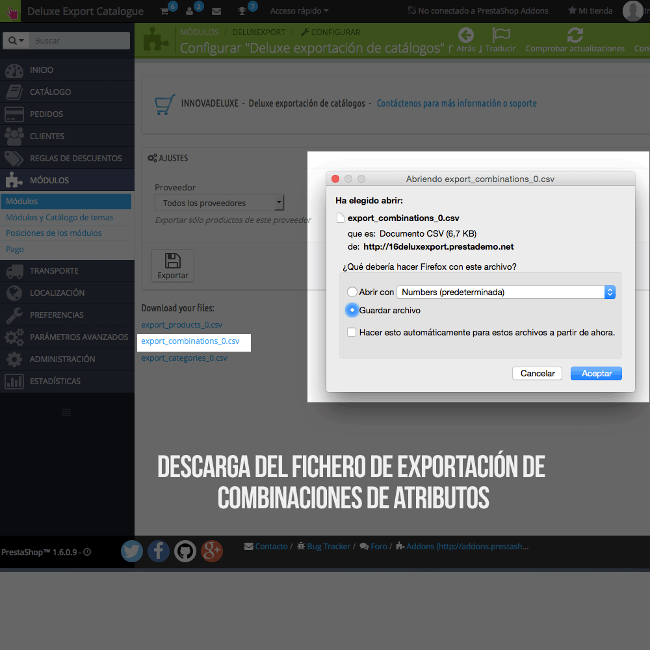Click the Comprobar actualizaciones refresh icon

(575, 35)
